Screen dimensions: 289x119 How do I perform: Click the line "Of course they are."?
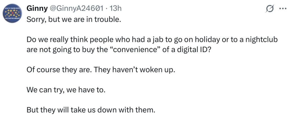(59, 70)
